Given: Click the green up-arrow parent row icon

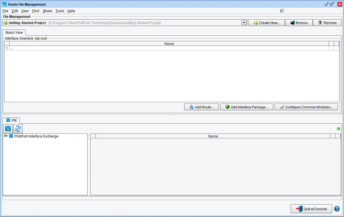Looking at the screenshot, I should point(7,48).
